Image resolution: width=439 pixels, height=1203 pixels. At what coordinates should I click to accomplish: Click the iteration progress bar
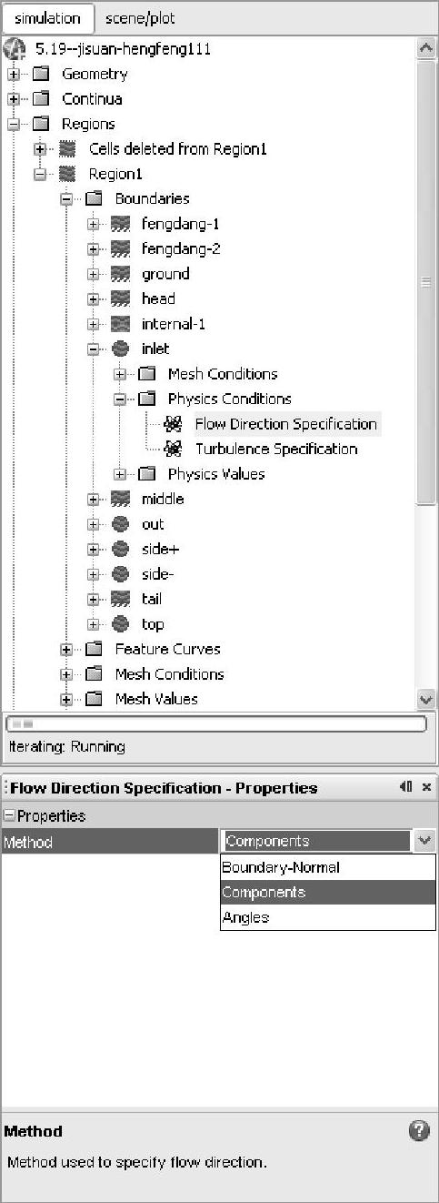coord(216,724)
